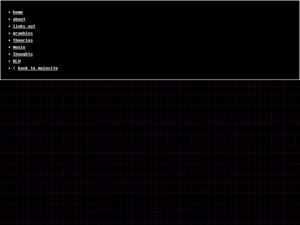Open the theories page
The width and height of the screenshot is (300, 225).
click(x=23, y=40)
